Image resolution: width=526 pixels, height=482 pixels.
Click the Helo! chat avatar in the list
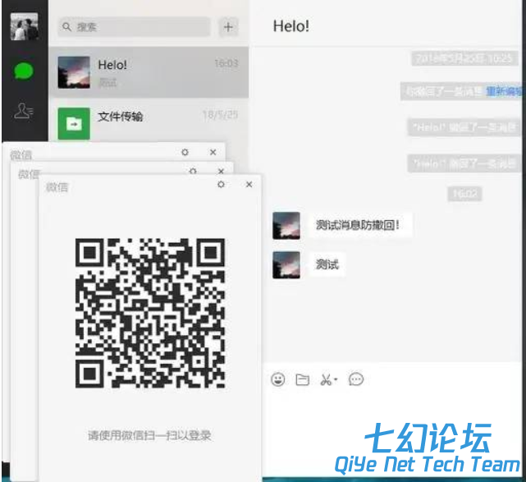coord(74,72)
